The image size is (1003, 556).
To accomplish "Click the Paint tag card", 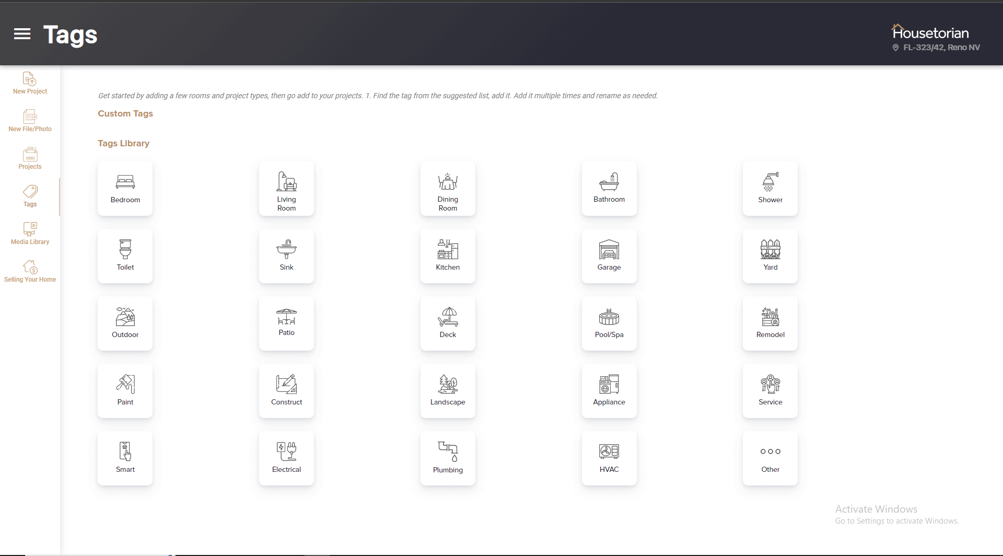I will [125, 390].
